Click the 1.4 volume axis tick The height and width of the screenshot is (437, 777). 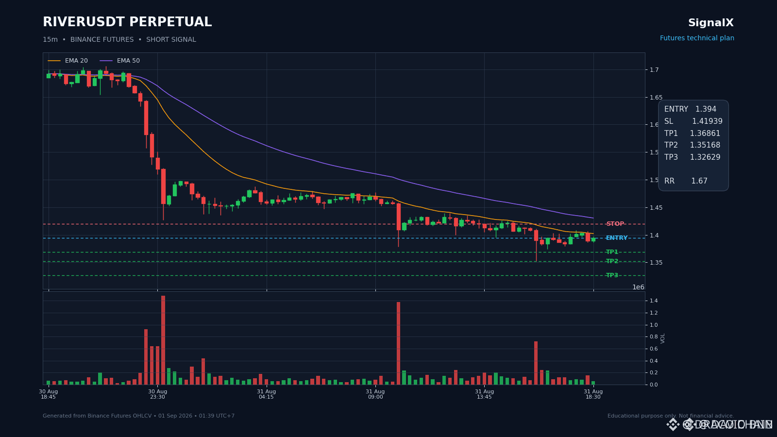(x=654, y=301)
